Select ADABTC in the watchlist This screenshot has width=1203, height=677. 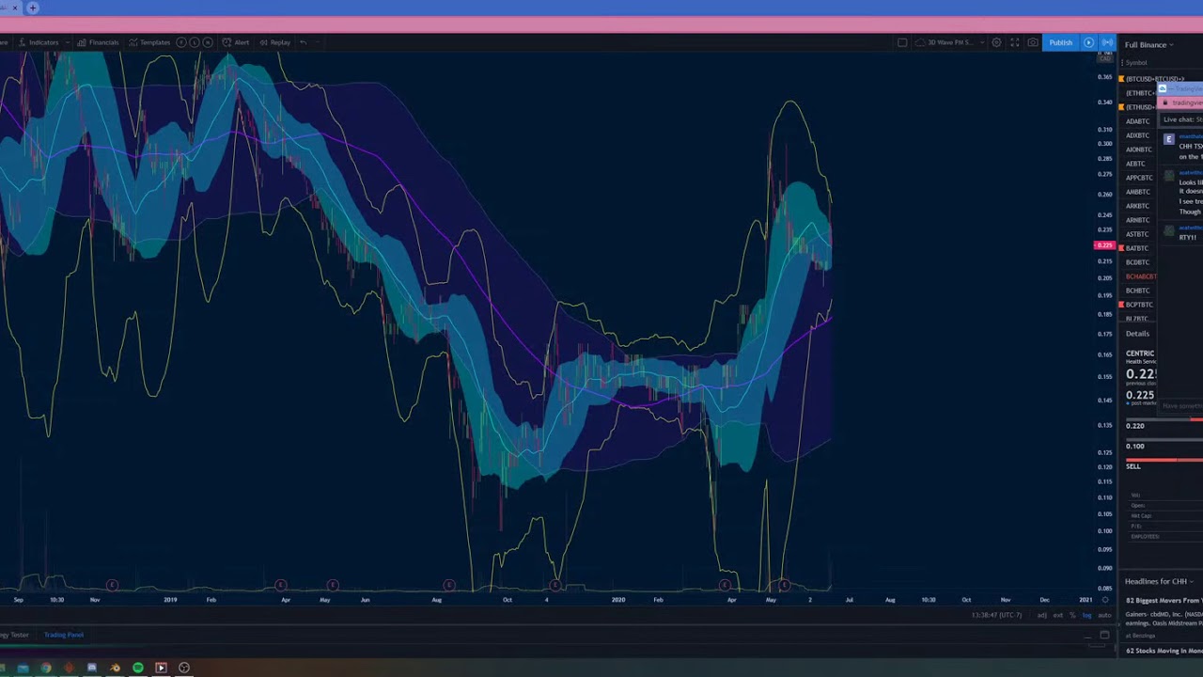pos(1138,121)
